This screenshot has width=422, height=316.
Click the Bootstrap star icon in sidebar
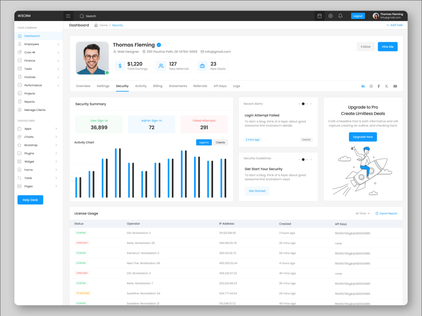coord(19,145)
